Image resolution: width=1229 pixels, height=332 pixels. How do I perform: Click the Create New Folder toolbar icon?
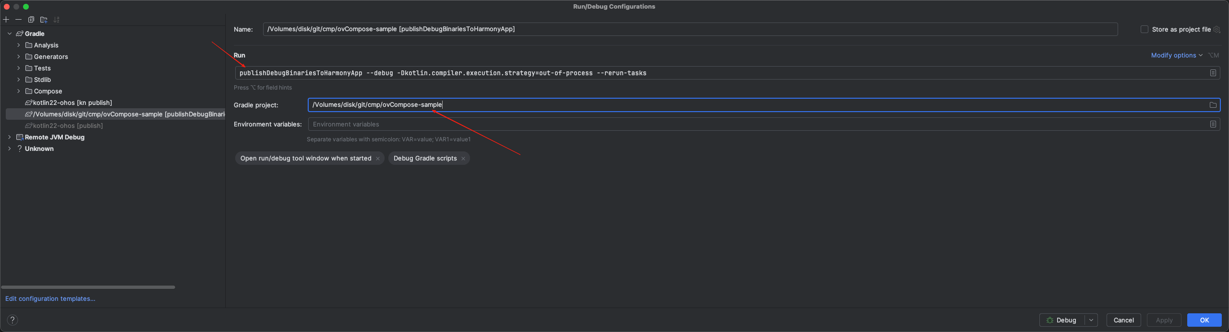point(44,20)
